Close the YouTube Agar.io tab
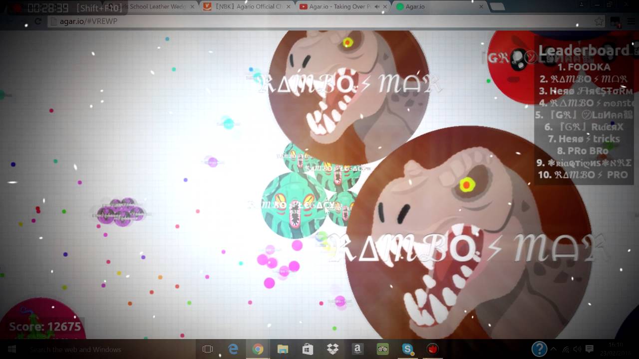 [x=385, y=6]
